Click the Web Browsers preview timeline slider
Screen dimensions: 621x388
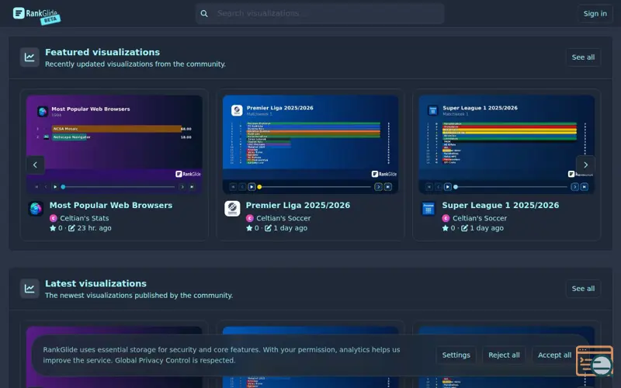tap(119, 187)
